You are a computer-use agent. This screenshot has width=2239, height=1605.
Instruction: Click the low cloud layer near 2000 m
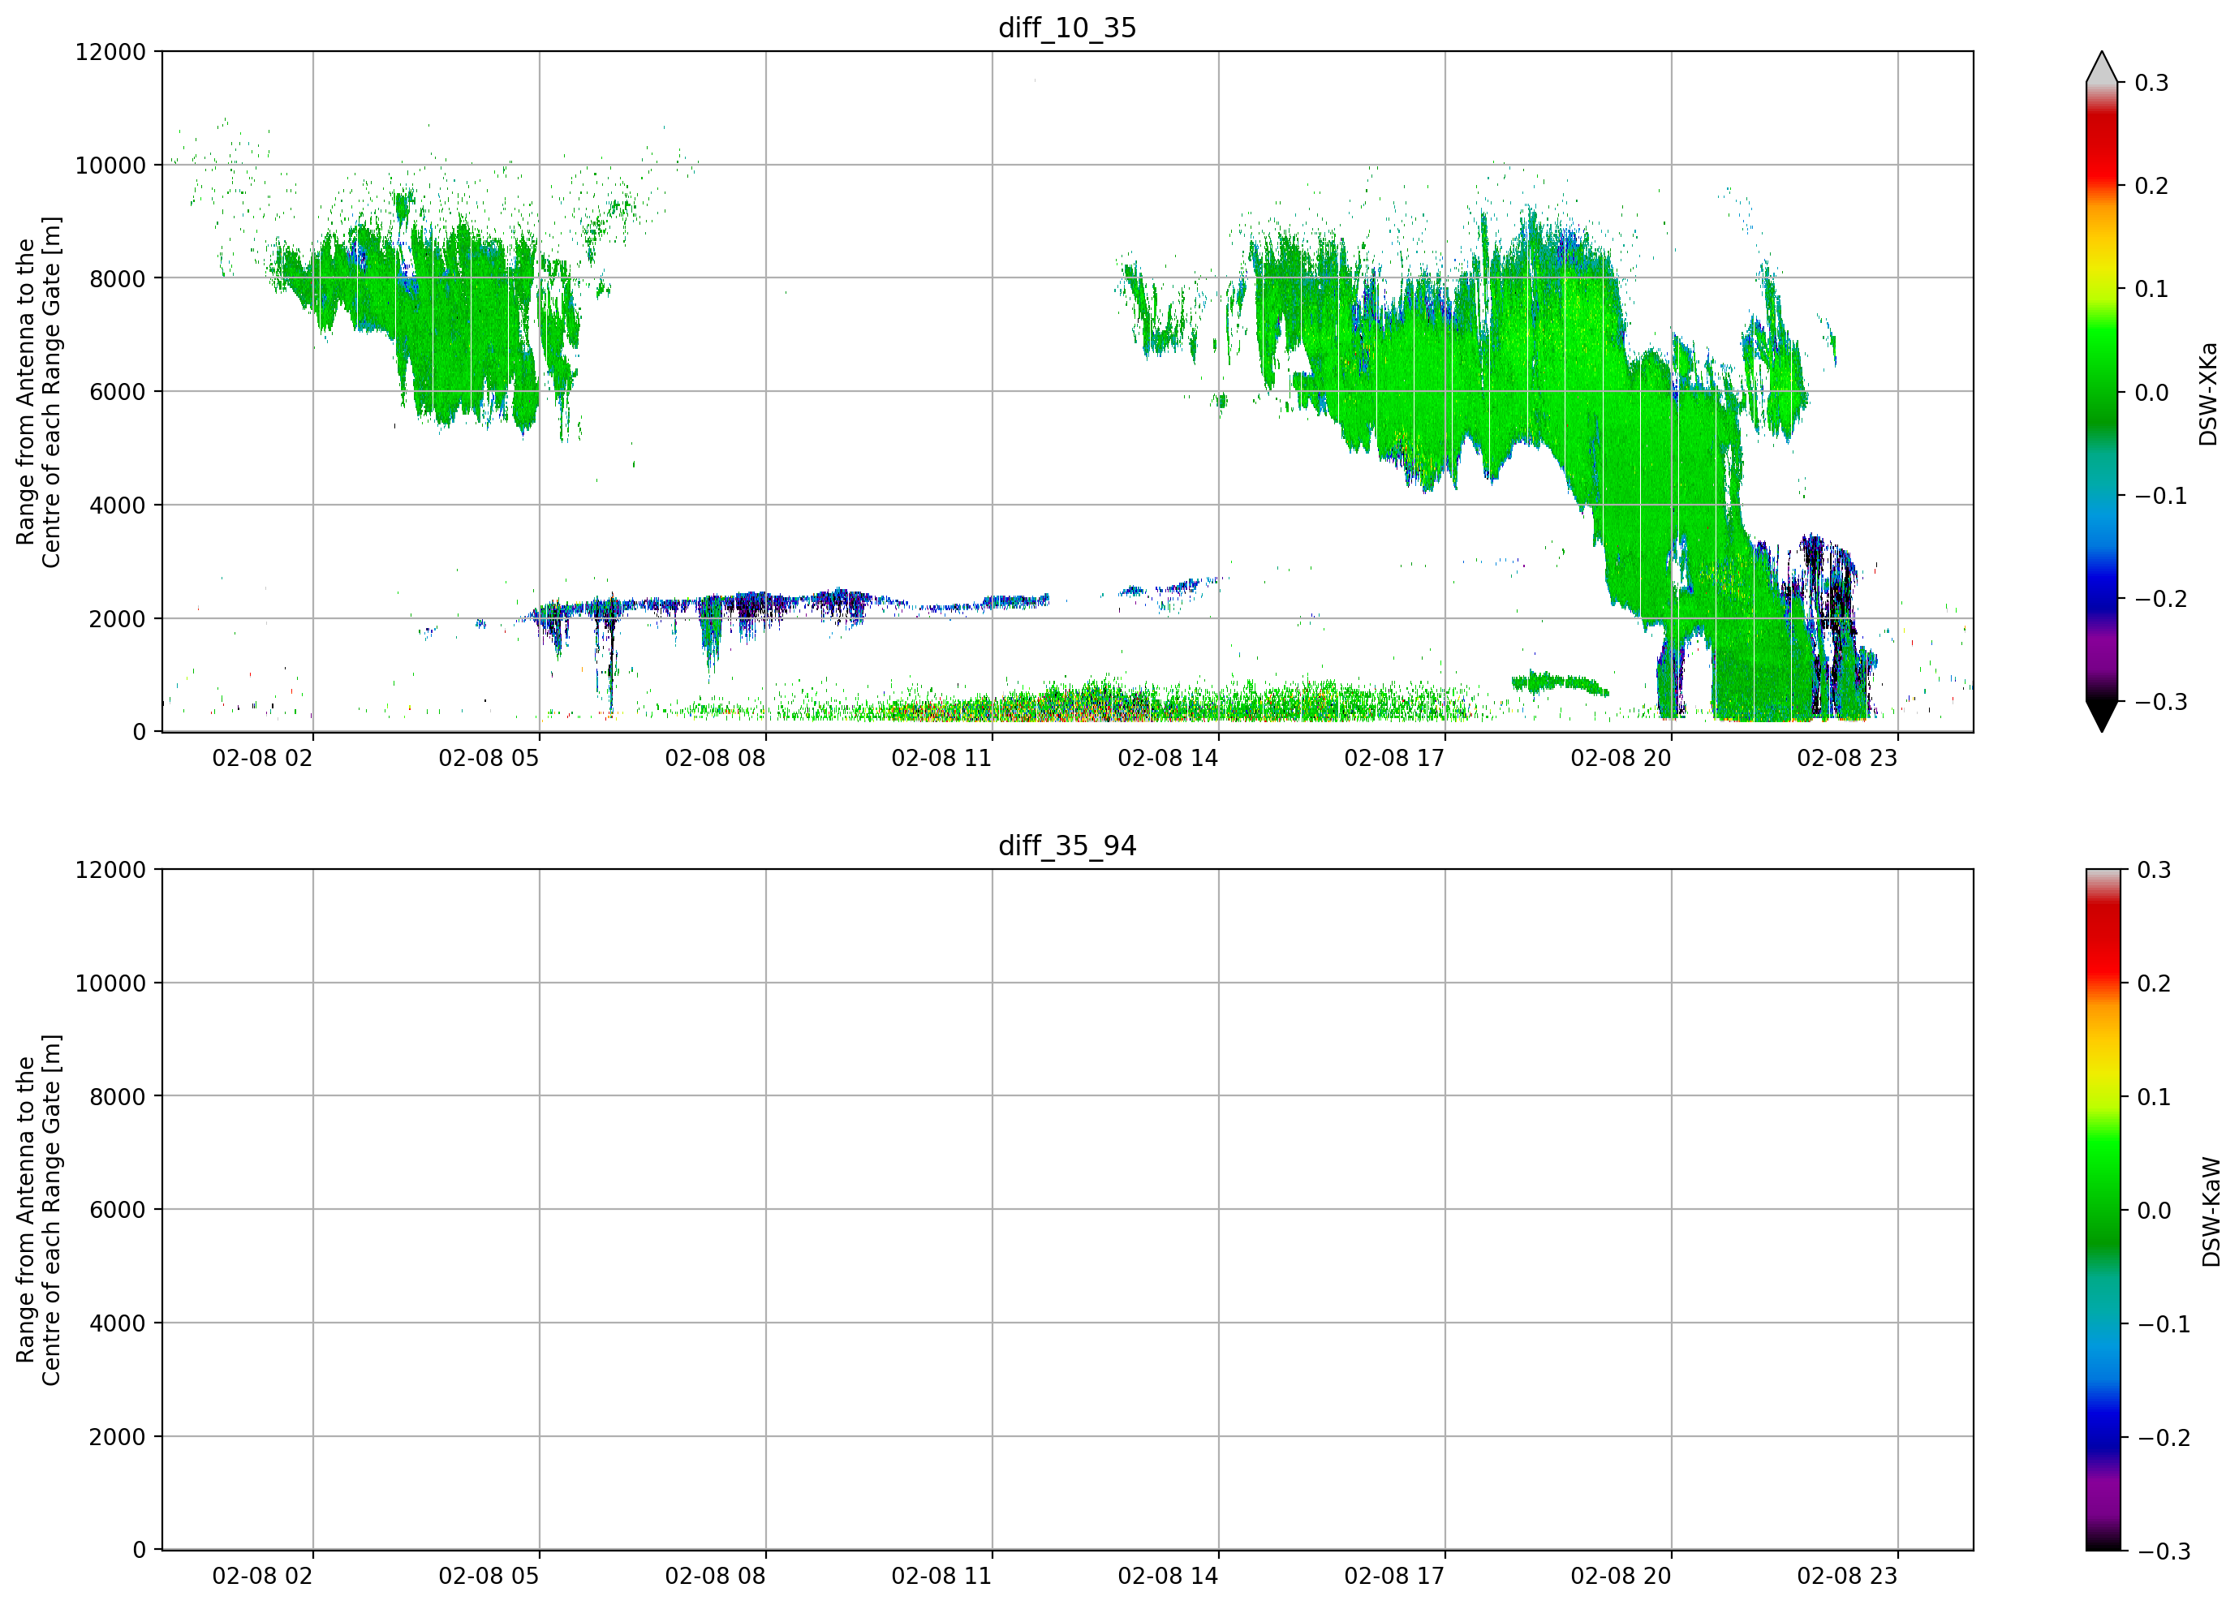[790, 602]
